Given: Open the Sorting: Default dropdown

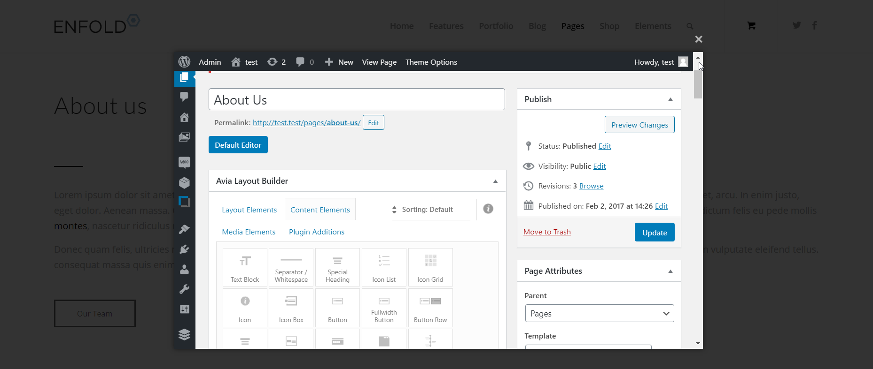Looking at the screenshot, I should 431,210.
